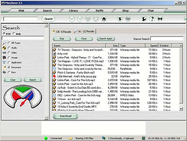Image resolution: width=187 pixels, height=141 pixels.
Task: Click the Clear button in search panel
Action: tap(13, 80)
